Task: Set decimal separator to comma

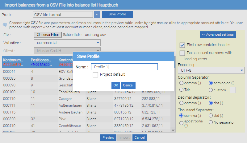Action: pyautogui.click(x=181, y=103)
